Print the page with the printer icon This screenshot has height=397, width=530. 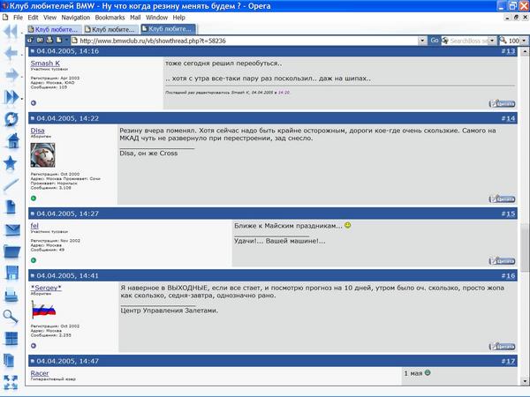[11, 296]
